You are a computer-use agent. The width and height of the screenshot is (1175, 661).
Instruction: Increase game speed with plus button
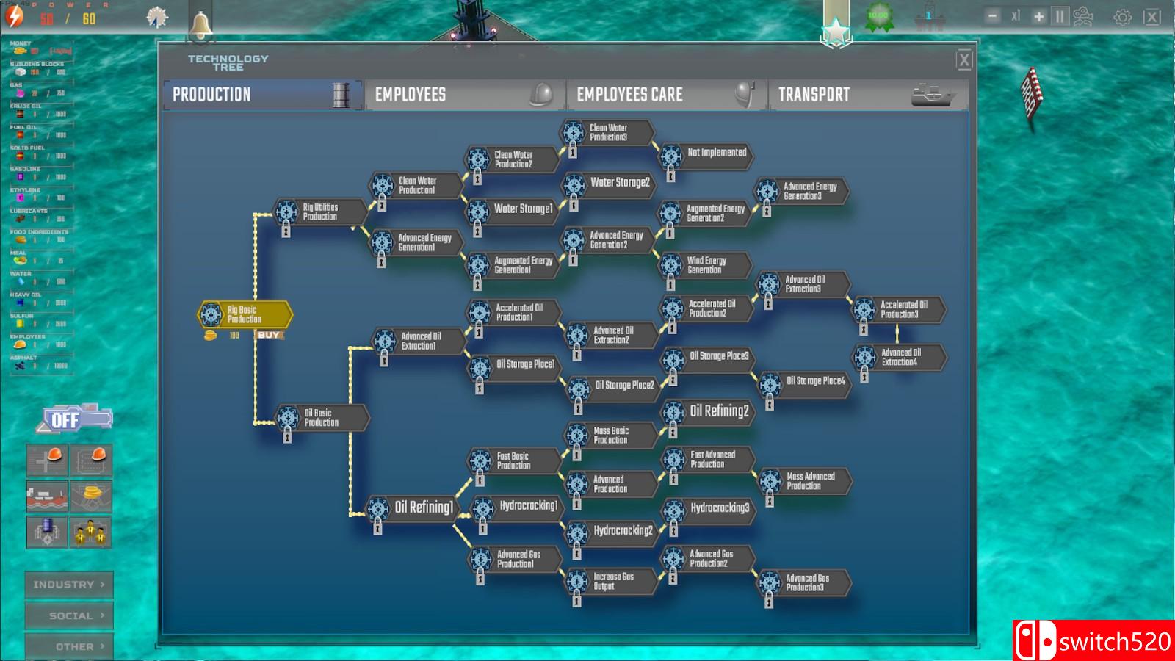click(x=1038, y=17)
